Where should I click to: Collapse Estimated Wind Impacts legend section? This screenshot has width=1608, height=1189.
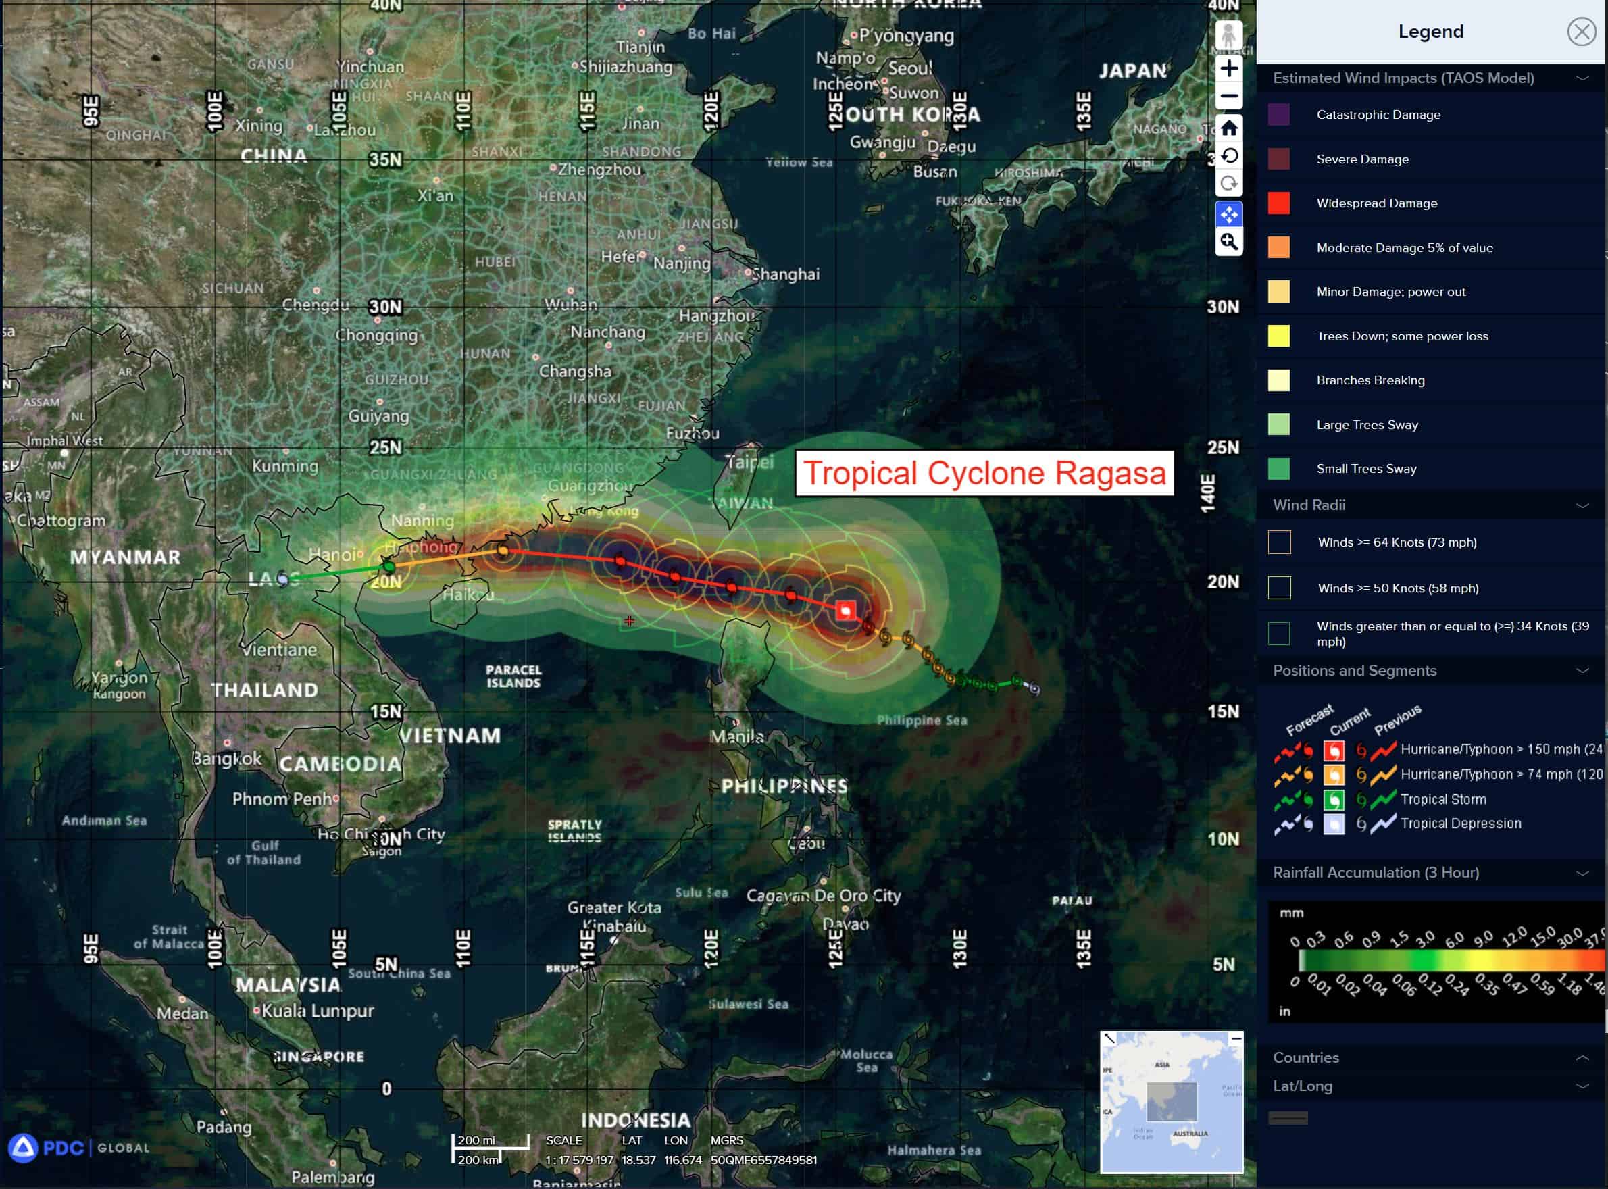pyautogui.click(x=1582, y=78)
